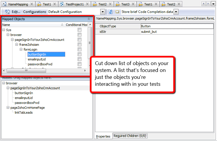Switch to the NameMapping tab

pos(18,4)
